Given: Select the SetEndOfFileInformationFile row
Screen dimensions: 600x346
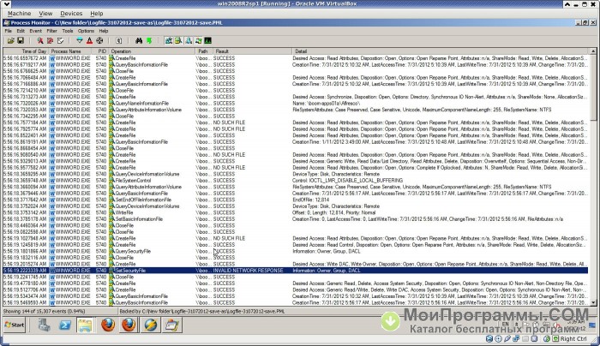Looking at the screenshot, I should point(296,200).
